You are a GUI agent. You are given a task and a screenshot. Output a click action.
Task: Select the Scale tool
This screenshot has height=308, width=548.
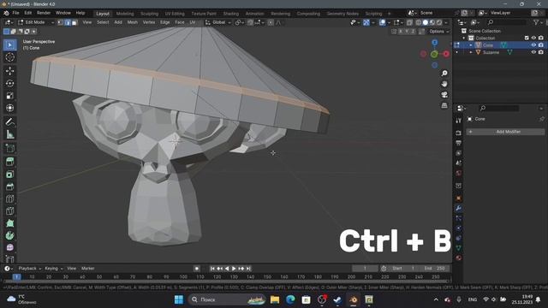9,96
